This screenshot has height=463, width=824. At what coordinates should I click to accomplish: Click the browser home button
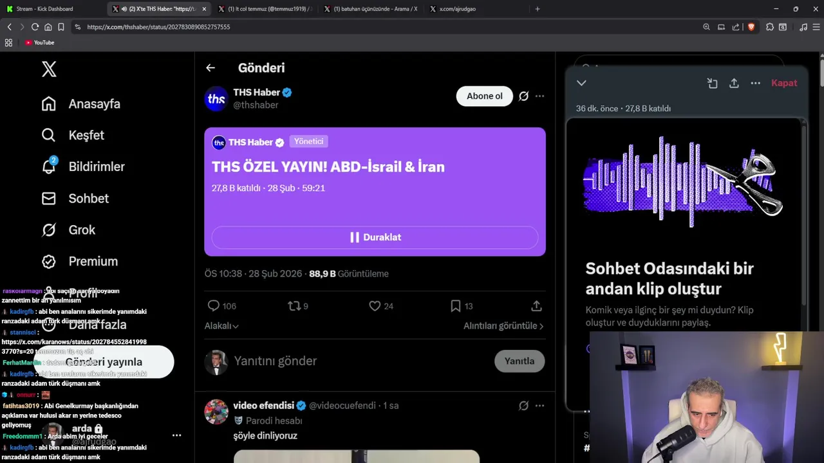tap(48, 27)
